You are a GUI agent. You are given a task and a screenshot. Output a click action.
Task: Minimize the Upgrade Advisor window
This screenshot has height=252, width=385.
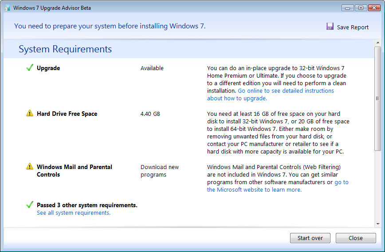(x=348, y=8)
